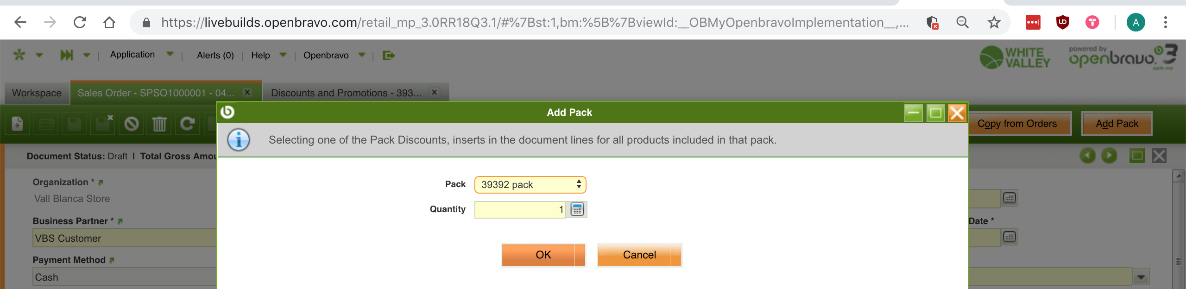Switch to Discounts and Promotions tab

click(346, 93)
